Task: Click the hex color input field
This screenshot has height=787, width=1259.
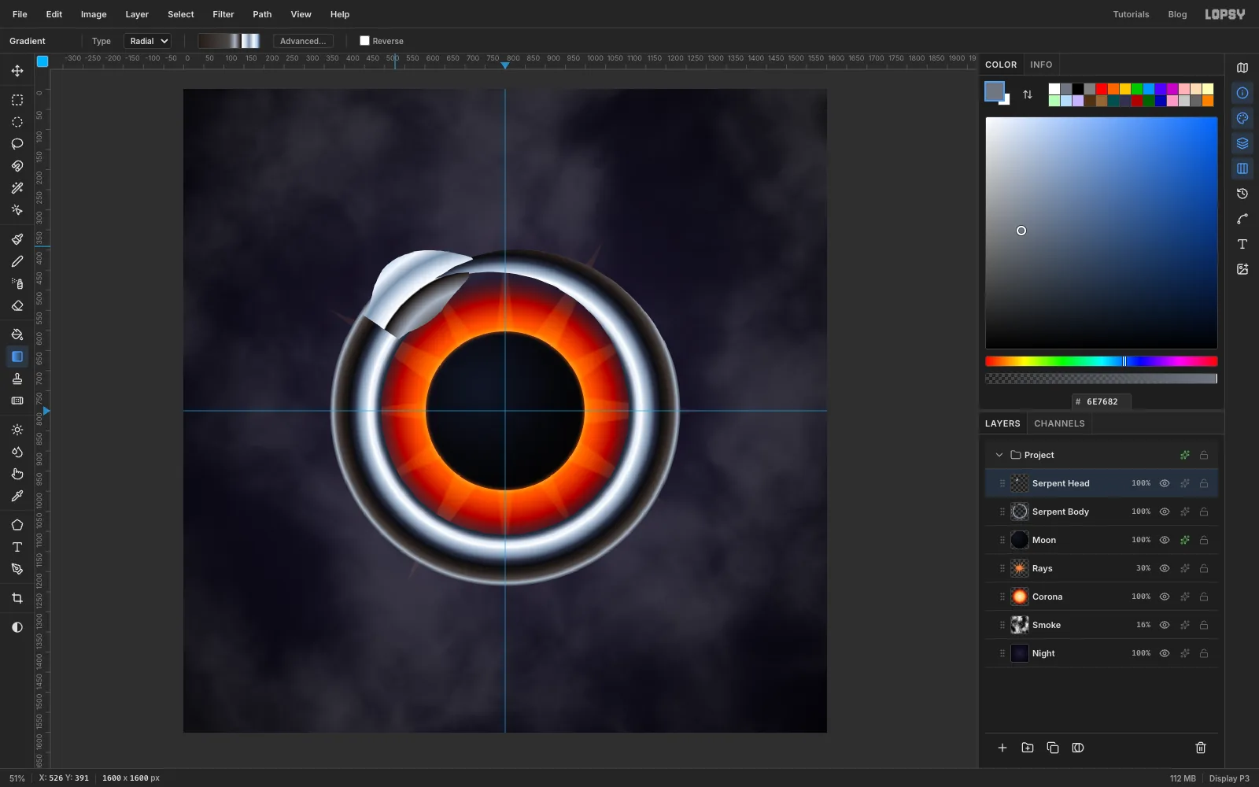Action: tap(1102, 401)
